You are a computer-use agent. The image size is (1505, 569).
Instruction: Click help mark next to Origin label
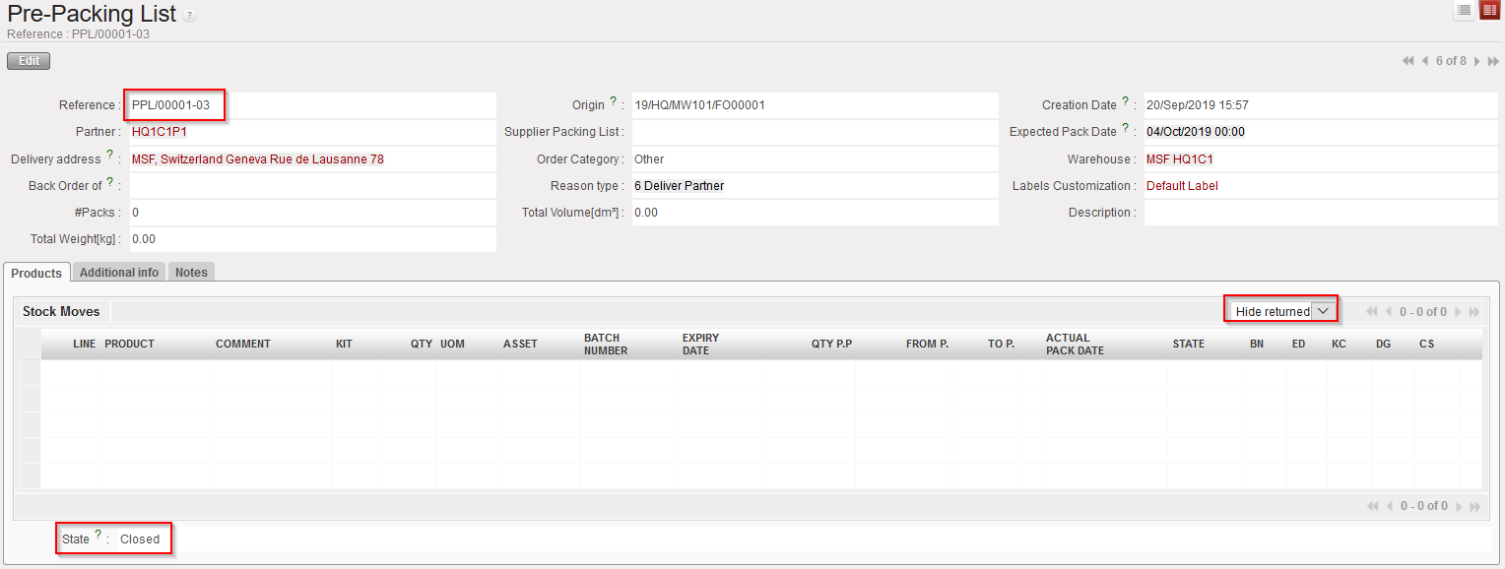coord(613,101)
